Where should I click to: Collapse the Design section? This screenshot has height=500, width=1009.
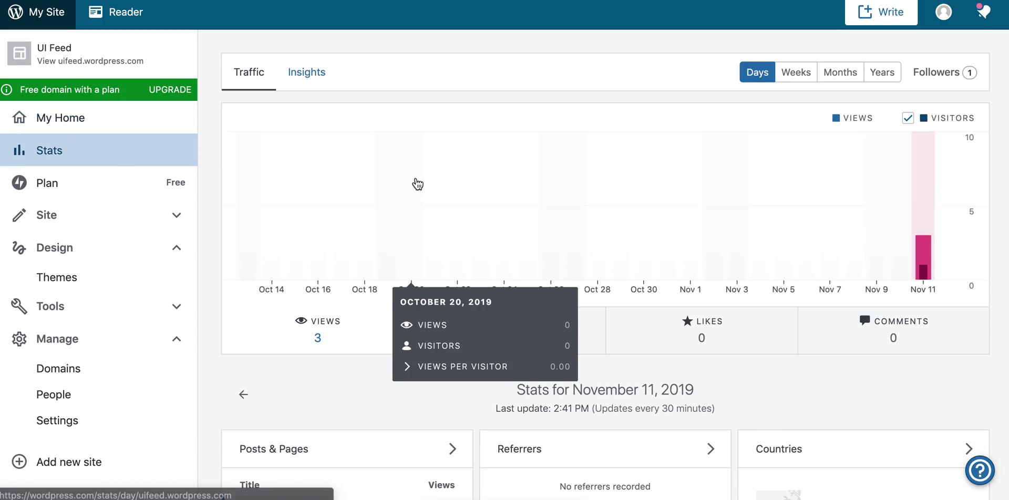point(177,247)
